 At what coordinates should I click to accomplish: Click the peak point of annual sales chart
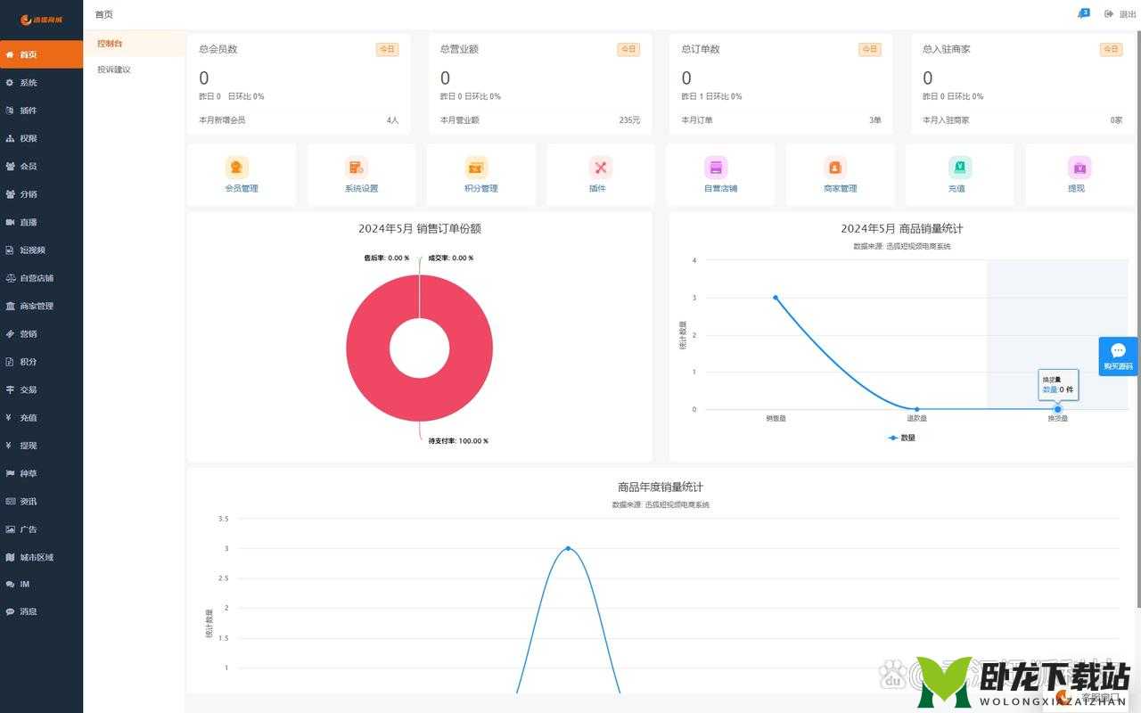(568, 548)
